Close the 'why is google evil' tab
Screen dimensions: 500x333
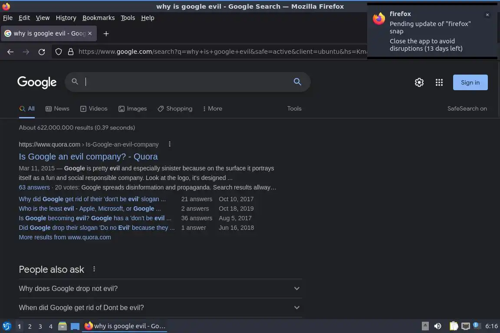tap(90, 33)
